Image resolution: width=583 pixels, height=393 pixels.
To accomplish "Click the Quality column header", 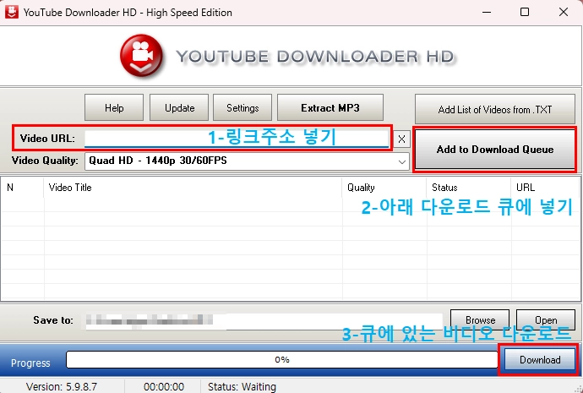I will point(384,188).
